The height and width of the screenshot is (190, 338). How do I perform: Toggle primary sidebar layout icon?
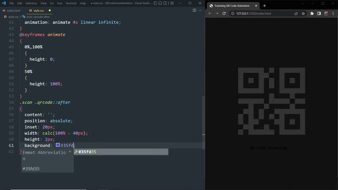155,3
